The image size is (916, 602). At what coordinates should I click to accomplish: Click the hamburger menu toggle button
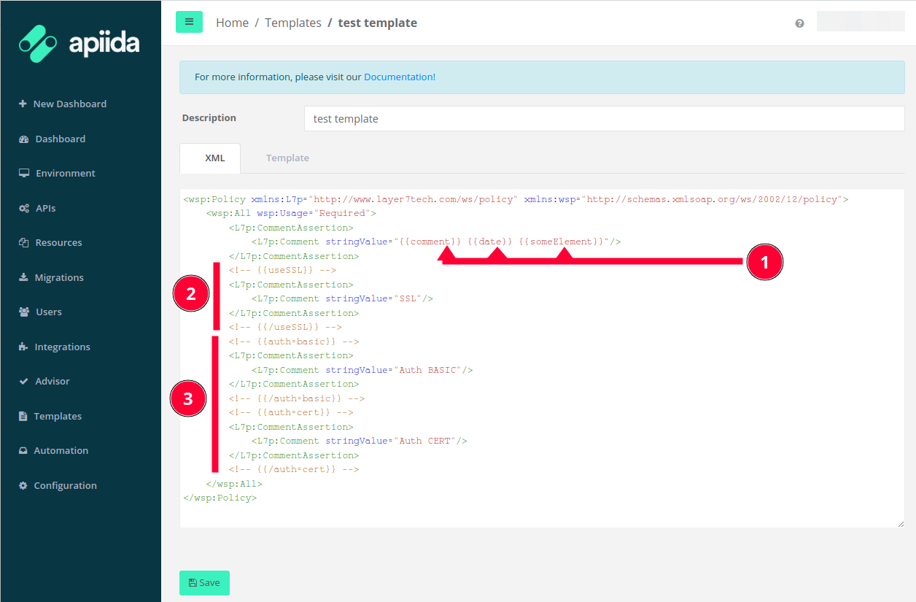pos(189,22)
